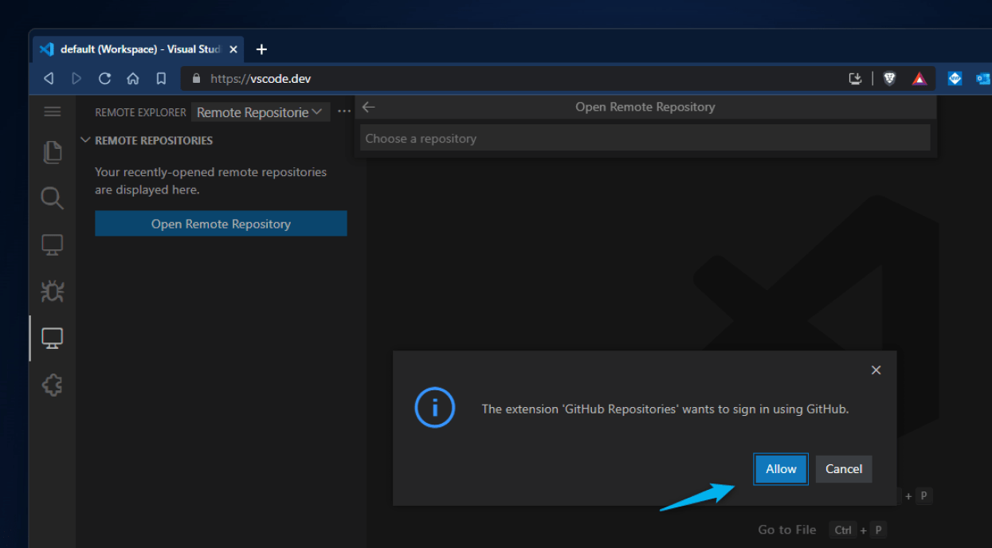Open a new browser tab
The image size is (992, 548).
click(261, 49)
